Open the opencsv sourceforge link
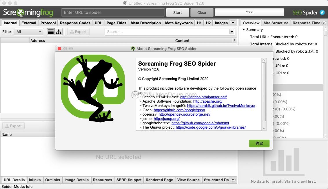Viewport: 328px width, 189px height. 185,114
